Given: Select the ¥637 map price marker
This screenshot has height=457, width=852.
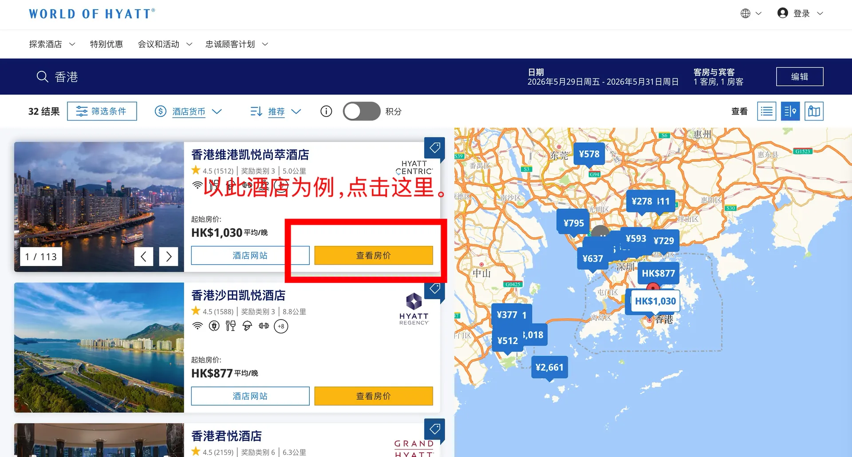Looking at the screenshot, I should click(x=592, y=258).
